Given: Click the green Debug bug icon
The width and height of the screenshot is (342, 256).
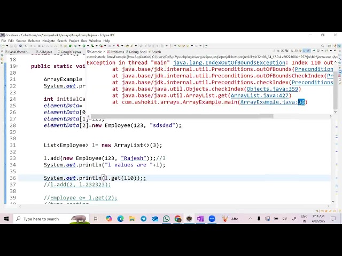Looking at the screenshot, I should 75,46.
